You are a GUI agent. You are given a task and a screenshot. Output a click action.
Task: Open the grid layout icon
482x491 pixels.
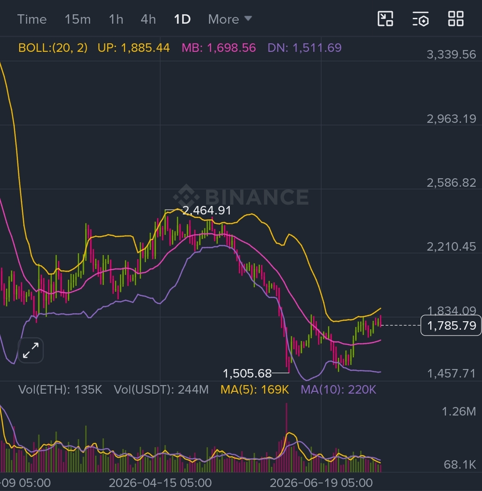pyautogui.click(x=456, y=19)
